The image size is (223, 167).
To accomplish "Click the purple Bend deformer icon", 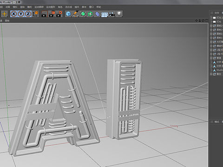I will (x=98, y=14).
